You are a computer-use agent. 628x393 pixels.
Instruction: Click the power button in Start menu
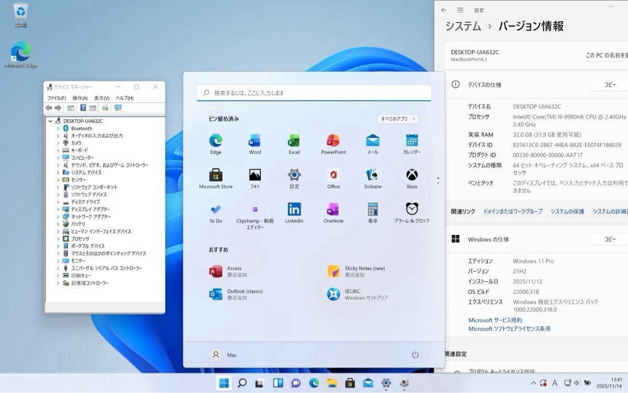coord(415,355)
